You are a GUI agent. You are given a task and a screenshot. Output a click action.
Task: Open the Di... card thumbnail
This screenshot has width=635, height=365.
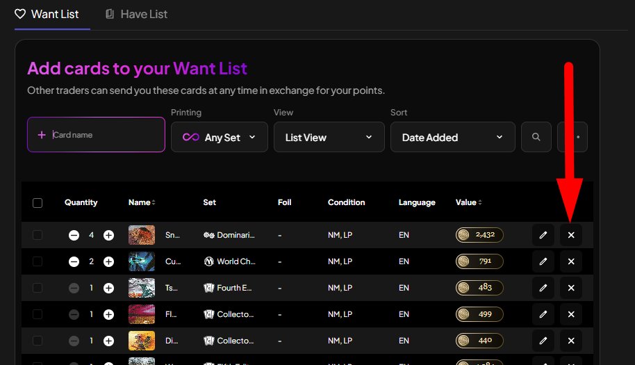tap(142, 341)
